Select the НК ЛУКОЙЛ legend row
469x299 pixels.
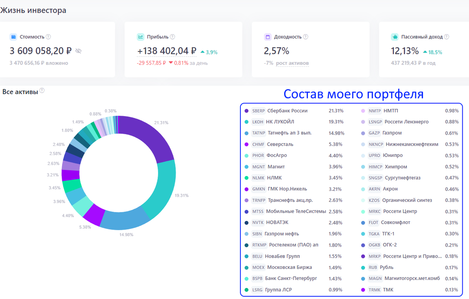[x=294, y=122]
